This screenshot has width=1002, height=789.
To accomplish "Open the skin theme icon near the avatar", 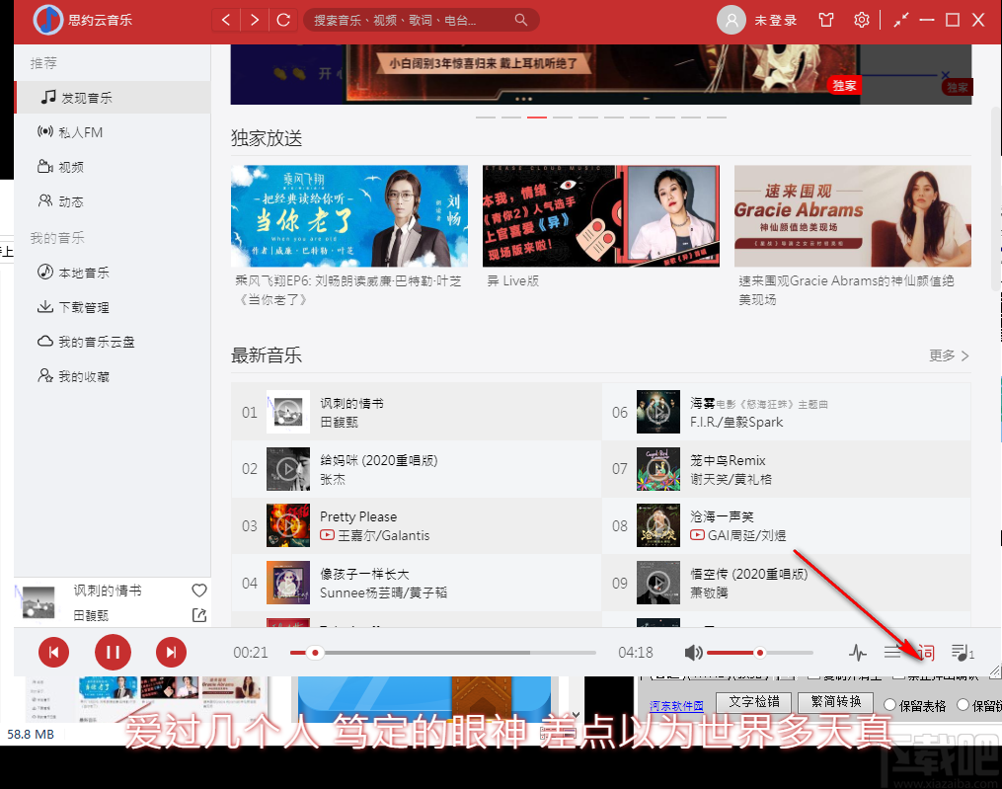I will pos(825,19).
